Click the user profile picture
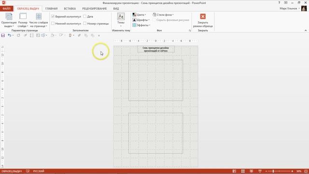Viewport: 309px width, 174px height. point(304,9)
